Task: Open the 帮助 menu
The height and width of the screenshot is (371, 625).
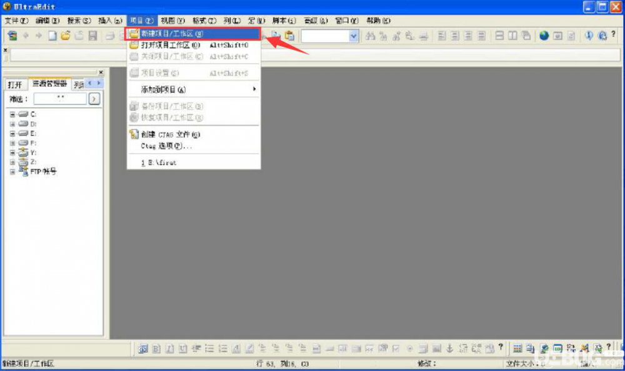Action: (x=378, y=21)
